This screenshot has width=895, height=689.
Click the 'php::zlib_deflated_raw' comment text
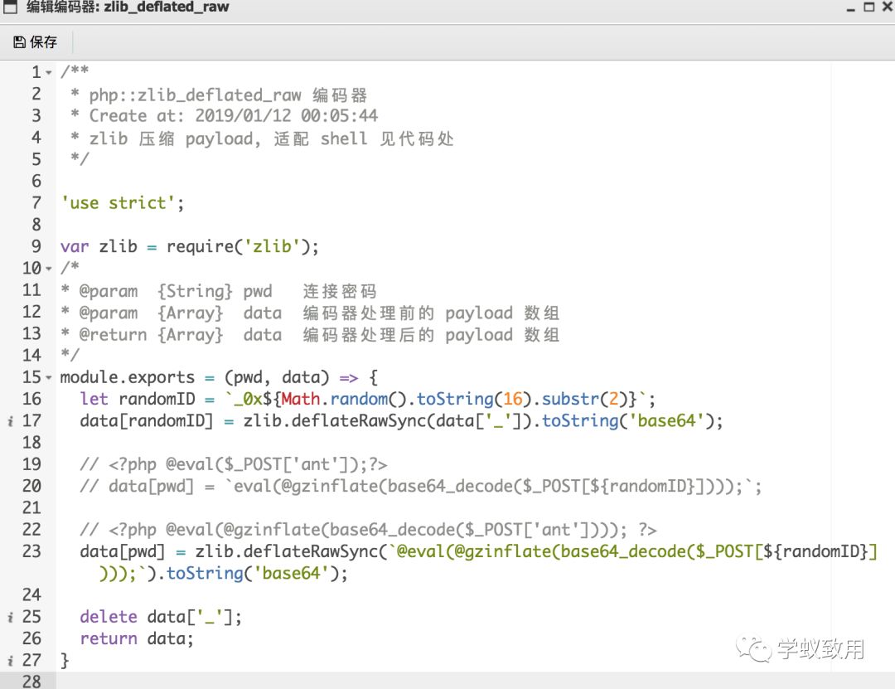coord(195,95)
